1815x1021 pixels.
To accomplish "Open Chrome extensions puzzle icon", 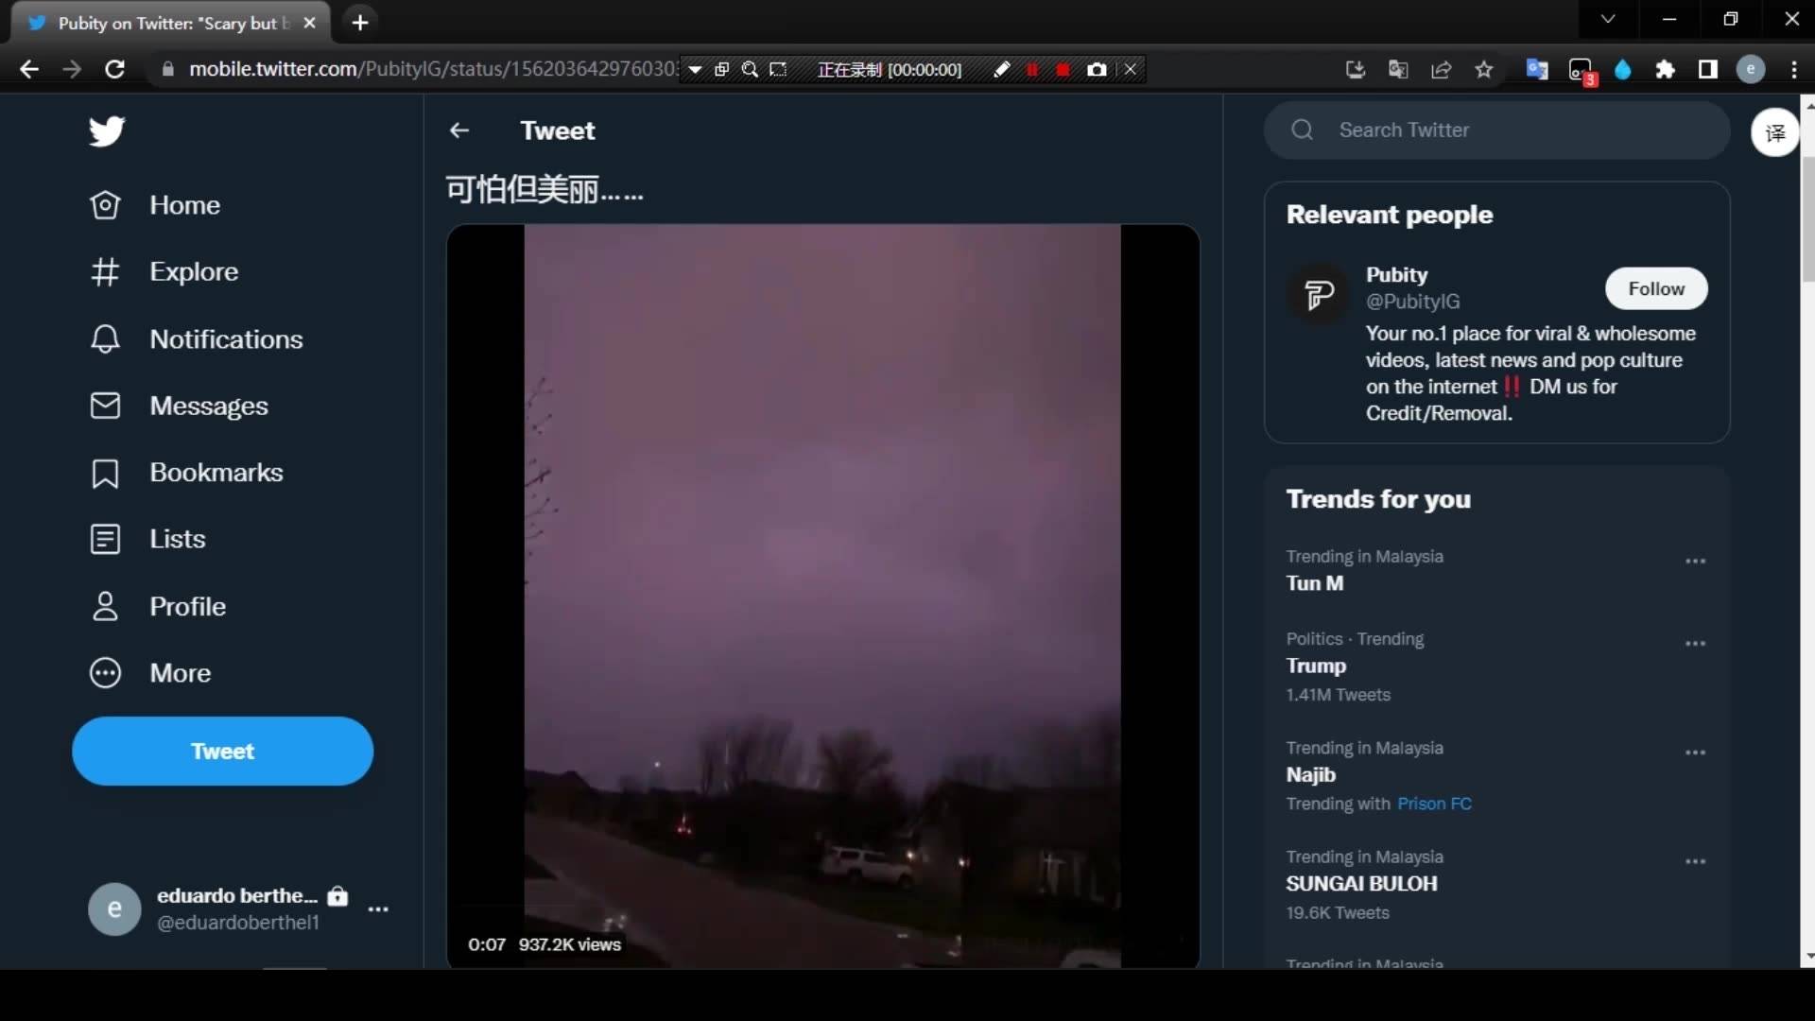I will [x=1666, y=69].
